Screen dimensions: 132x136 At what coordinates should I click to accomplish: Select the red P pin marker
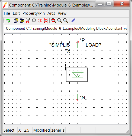point(78,42)
